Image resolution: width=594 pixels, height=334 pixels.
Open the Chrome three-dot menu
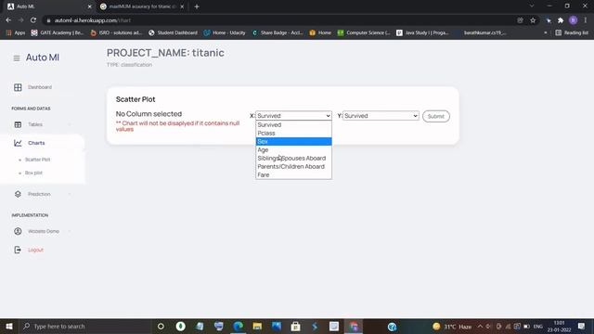[586, 20]
